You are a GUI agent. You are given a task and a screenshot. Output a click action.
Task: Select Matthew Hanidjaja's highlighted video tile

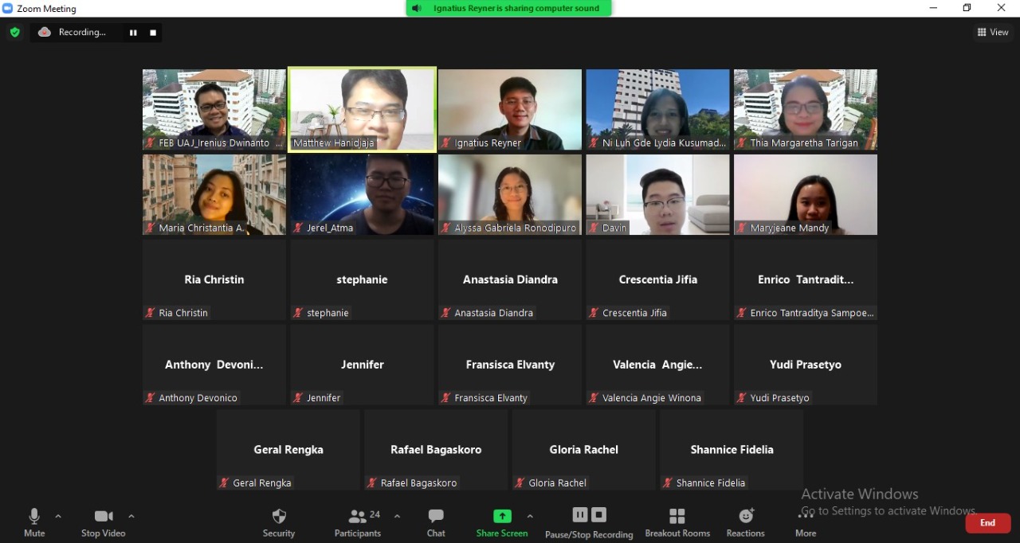pos(363,110)
